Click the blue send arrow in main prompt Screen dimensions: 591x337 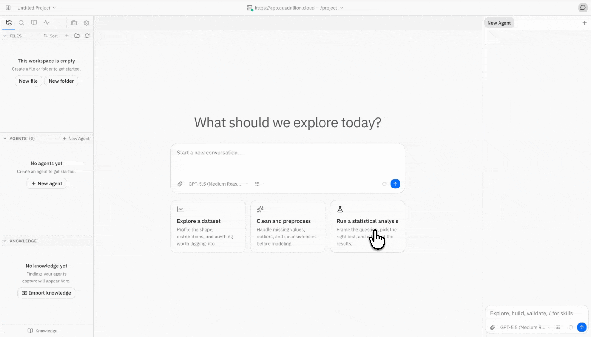click(x=395, y=184)
